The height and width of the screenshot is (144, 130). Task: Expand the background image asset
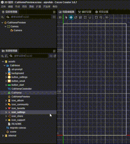pyautogui.click(x=6, y=73)
